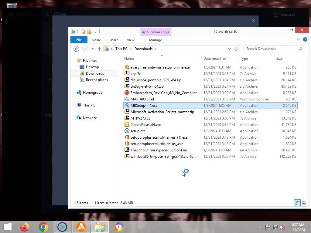Click the setup.exe file icon
This screenshot has height=233, width=311.
(127, 131)
